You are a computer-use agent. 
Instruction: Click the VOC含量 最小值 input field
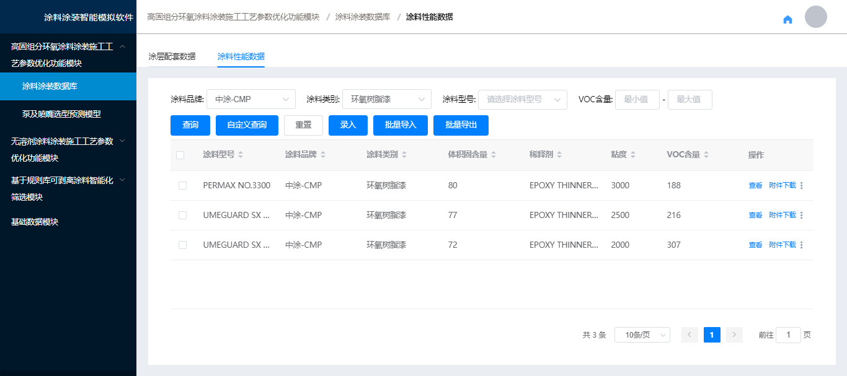point(637,99)
